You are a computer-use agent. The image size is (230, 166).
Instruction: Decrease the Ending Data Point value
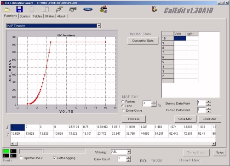tap(208, 112)
